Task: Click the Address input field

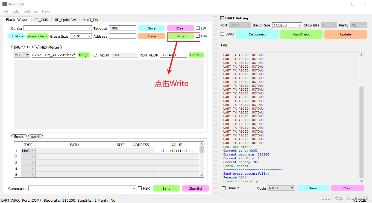Action: coord(122,36)
